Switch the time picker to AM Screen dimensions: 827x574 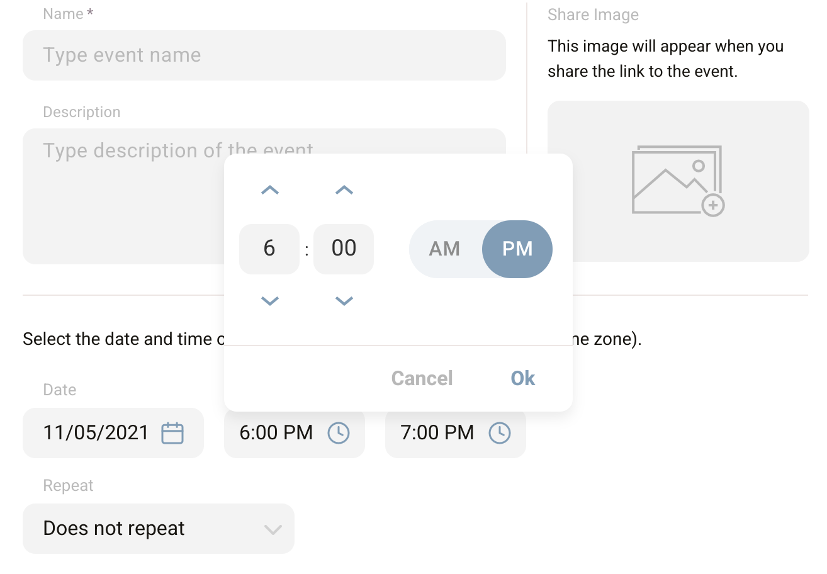click(445, 249)
